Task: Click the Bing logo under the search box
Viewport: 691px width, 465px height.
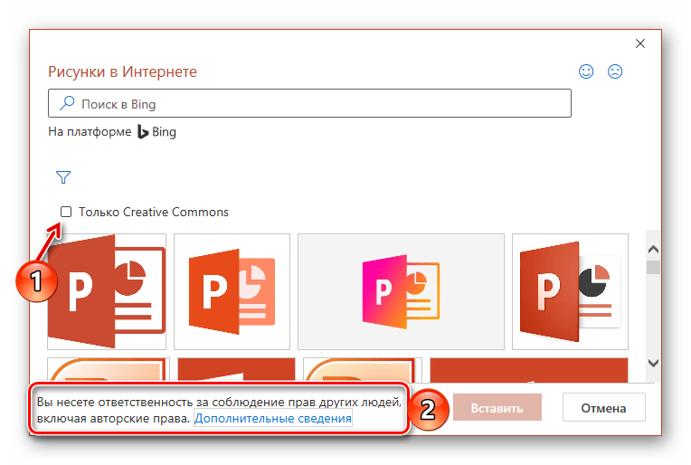Action: coord(156,132)
